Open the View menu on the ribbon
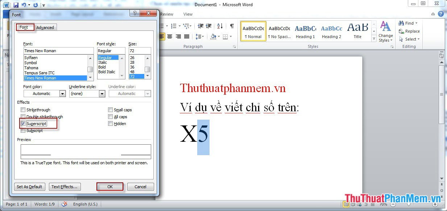The image size is (447, 211). pos(187,14)
